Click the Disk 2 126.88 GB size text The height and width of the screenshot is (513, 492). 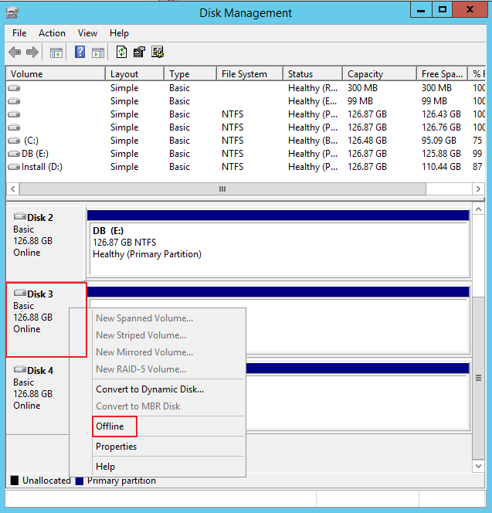[x=32, y=241]
